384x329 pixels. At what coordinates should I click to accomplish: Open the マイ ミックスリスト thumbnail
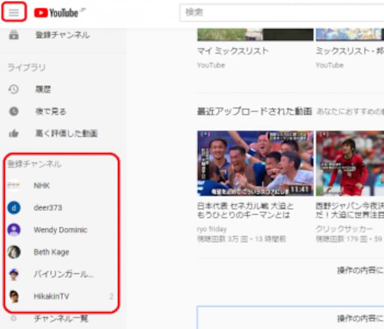(x=255, y=35)
